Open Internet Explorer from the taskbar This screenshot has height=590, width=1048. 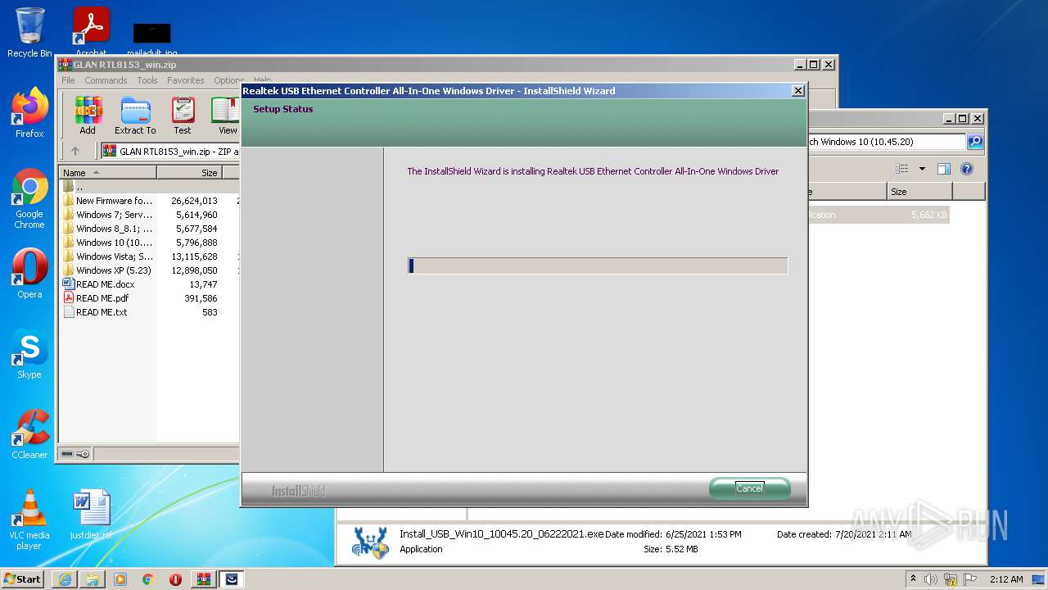point(65,579)
